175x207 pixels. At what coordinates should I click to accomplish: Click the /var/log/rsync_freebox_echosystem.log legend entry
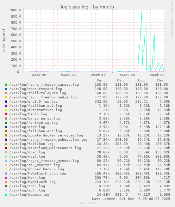click(x=48, y=140)
